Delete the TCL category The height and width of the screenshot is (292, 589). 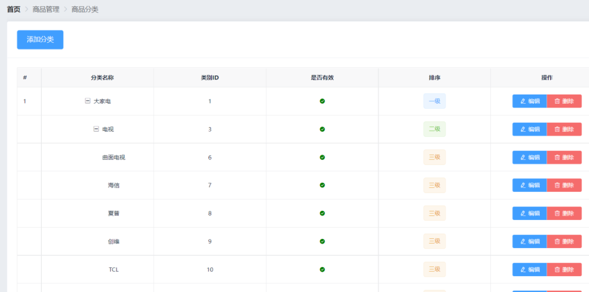(x=564, y=270)
